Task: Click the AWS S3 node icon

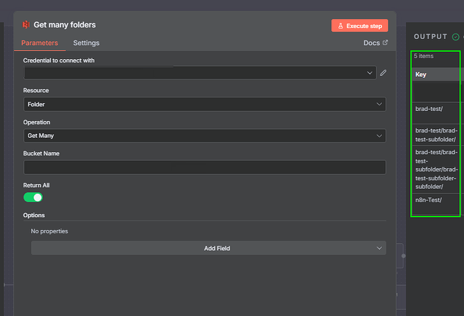Action: 26,25
